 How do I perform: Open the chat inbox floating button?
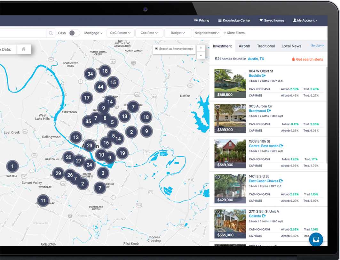(x=316, y=240)
